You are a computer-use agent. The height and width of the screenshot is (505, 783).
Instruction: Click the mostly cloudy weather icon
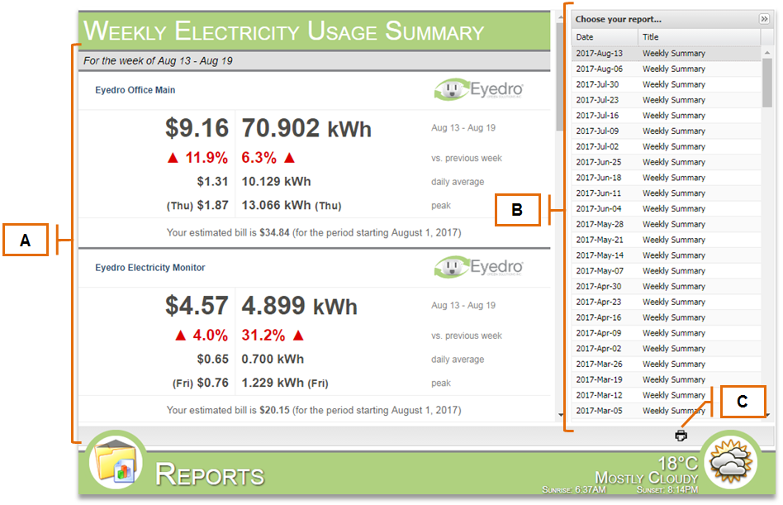731,461
